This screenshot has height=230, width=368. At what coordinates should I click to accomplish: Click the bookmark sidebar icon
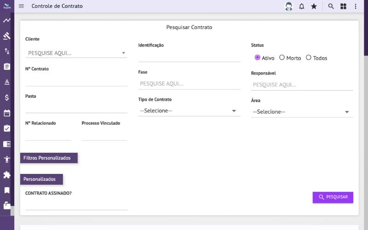tap(7, 190)
